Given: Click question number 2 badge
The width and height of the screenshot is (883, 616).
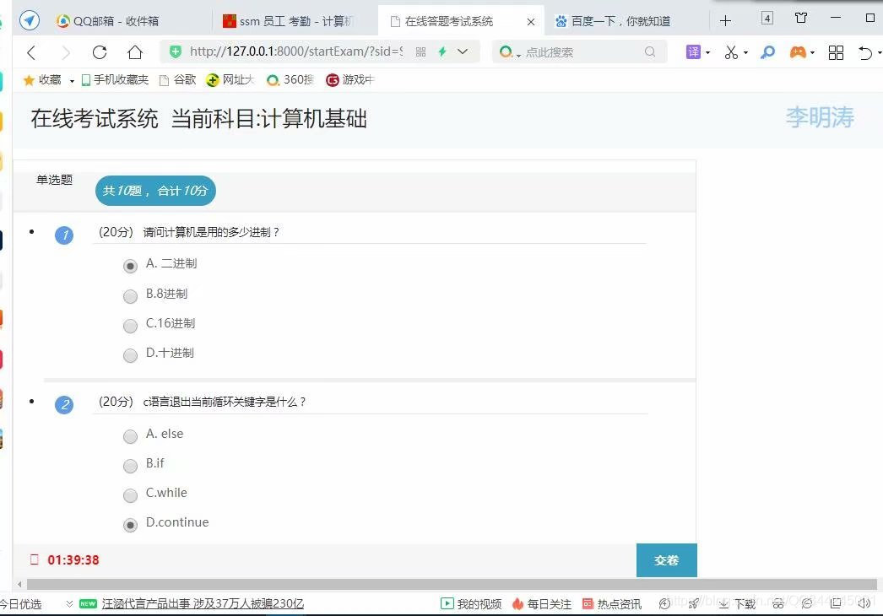Looking at the screenshot, I should pos(64,404).
